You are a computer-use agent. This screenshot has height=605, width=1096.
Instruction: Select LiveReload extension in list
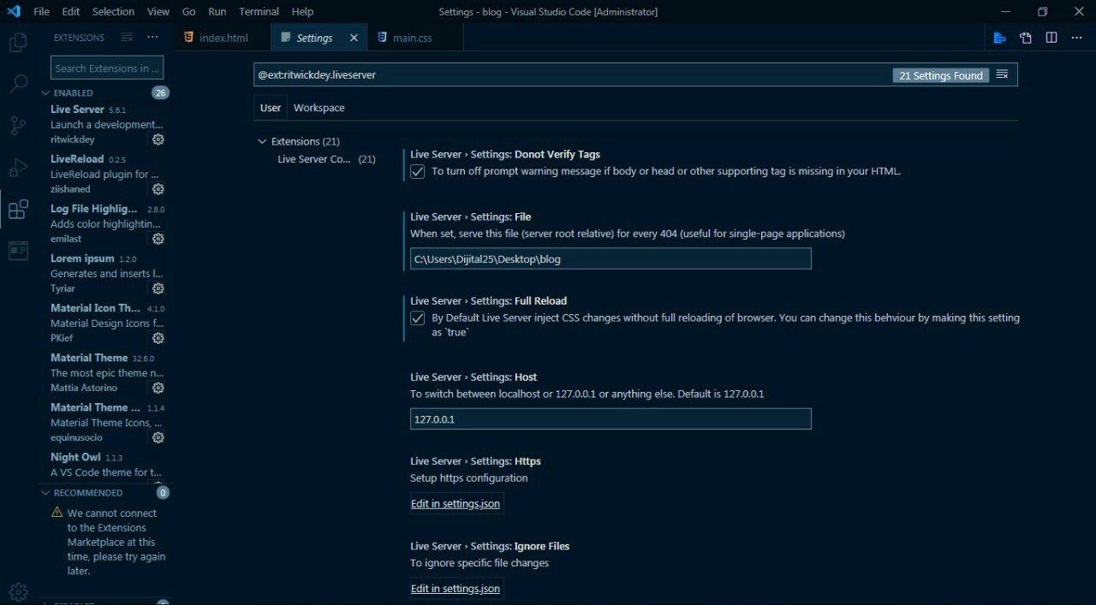click(106, 174)
